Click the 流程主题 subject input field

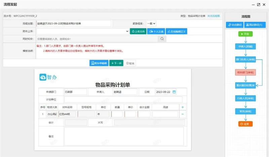pos(74,24)
